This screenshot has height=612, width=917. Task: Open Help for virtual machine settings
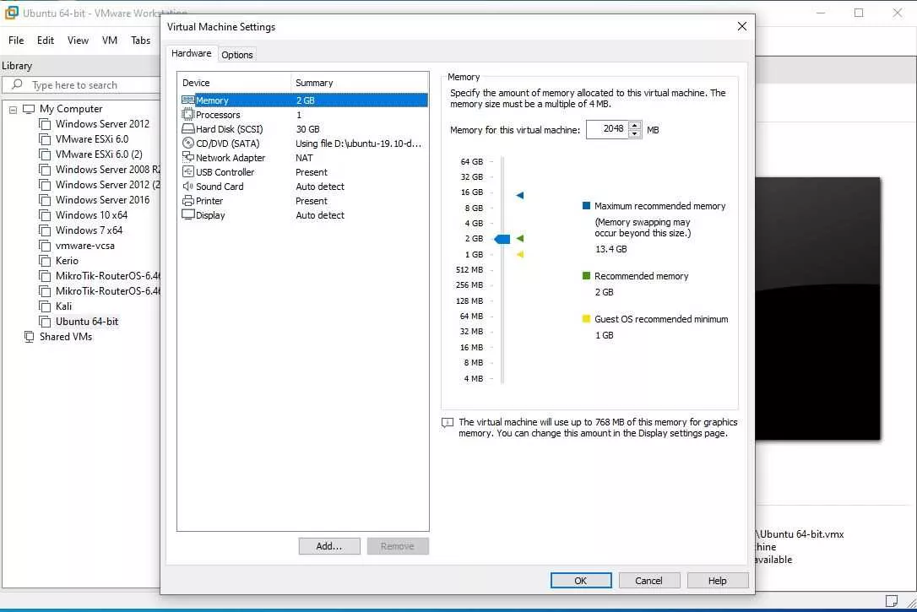point(718,581)
